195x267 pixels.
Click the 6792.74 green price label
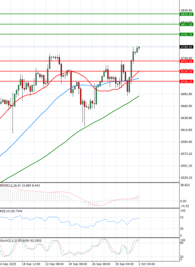coord(187,35)
